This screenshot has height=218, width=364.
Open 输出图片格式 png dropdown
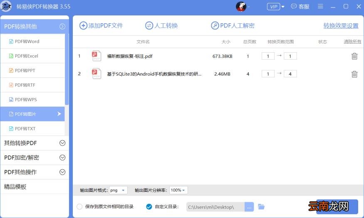118,190
